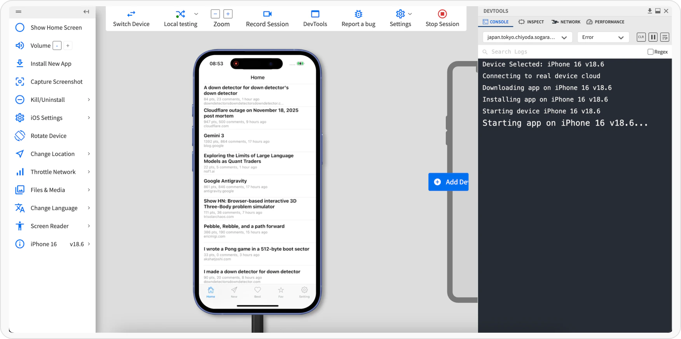Viewport: 681px width, 339px height.
Task: Open the Error log level dropdown
Action: pyautogui.click(x=603, y=37)
